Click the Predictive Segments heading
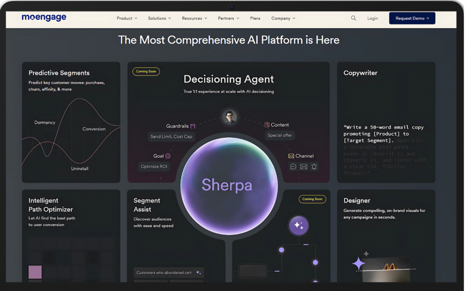Screen dimensions: 466x291 [59, 73]
